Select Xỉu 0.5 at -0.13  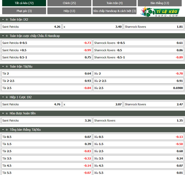pyautogui.click(x=138, y=137)
